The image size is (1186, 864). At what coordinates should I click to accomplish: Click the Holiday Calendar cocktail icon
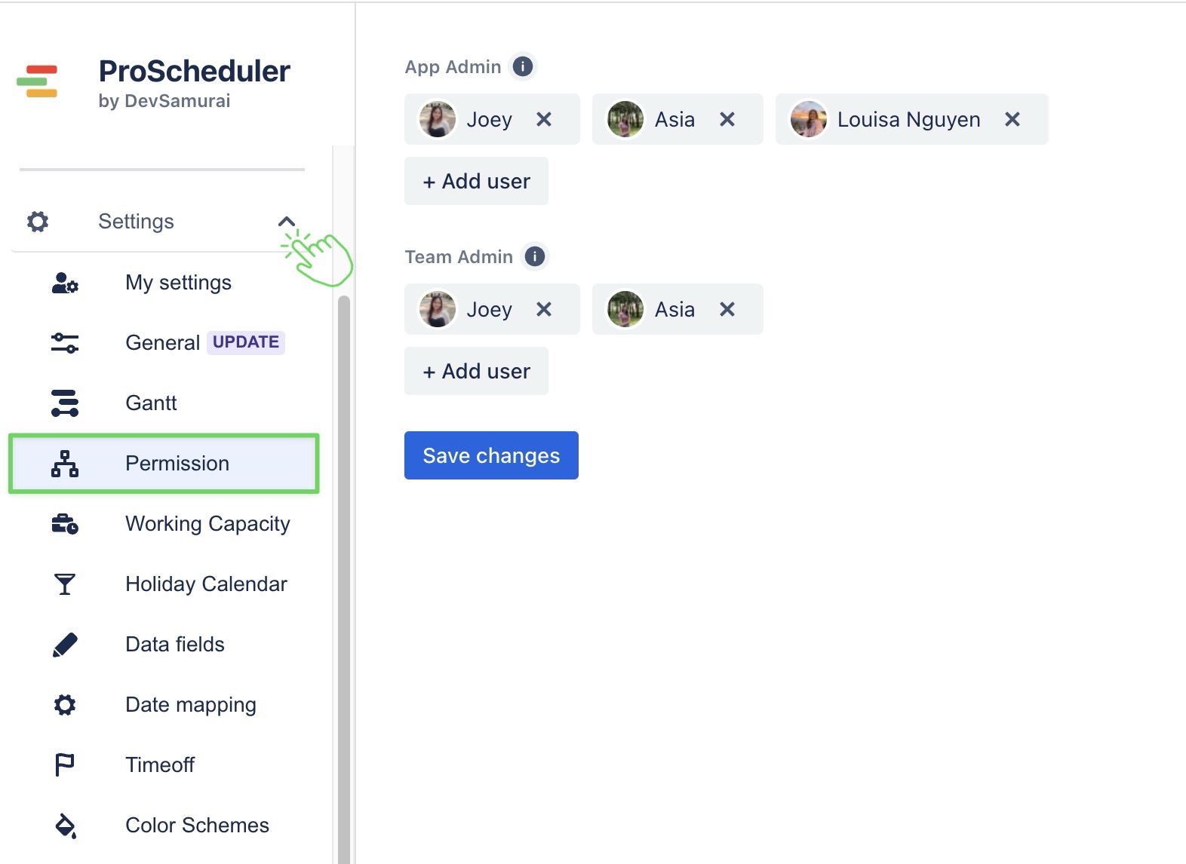65,584
